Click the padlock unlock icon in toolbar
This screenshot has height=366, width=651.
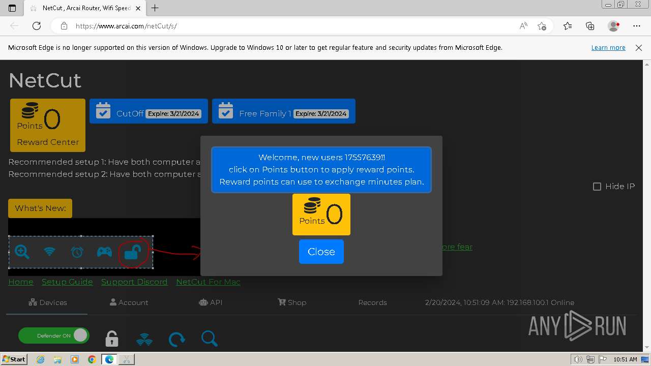(112, 338)
